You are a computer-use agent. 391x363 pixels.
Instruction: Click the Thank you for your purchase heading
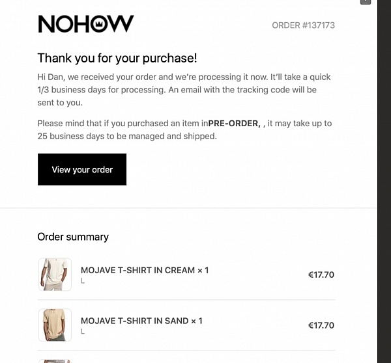117,58
